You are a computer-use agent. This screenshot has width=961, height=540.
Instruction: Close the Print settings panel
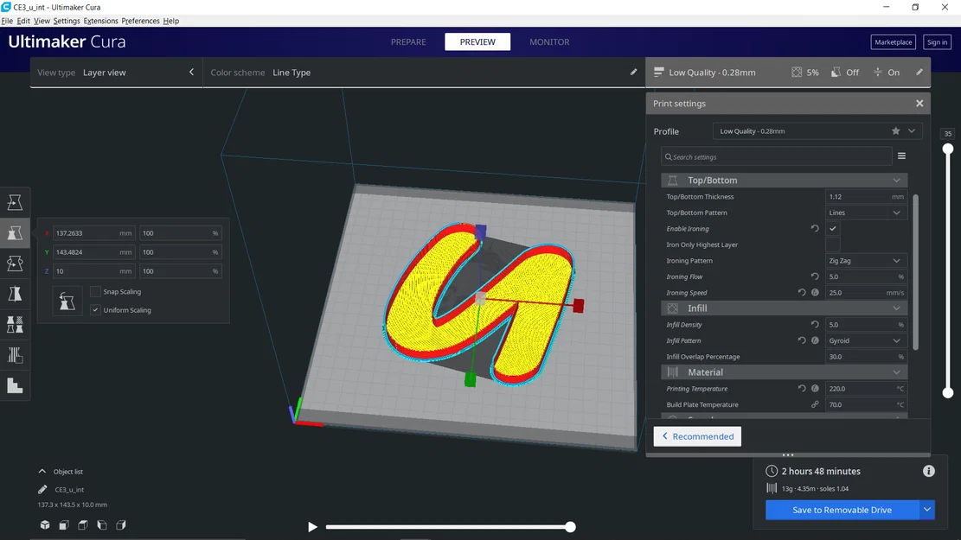919,104
